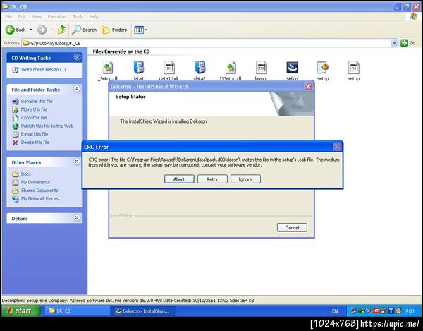Open My Network Places link
Image resolution: width=423 pixels, height=331 pixels.
click(39, 199)
